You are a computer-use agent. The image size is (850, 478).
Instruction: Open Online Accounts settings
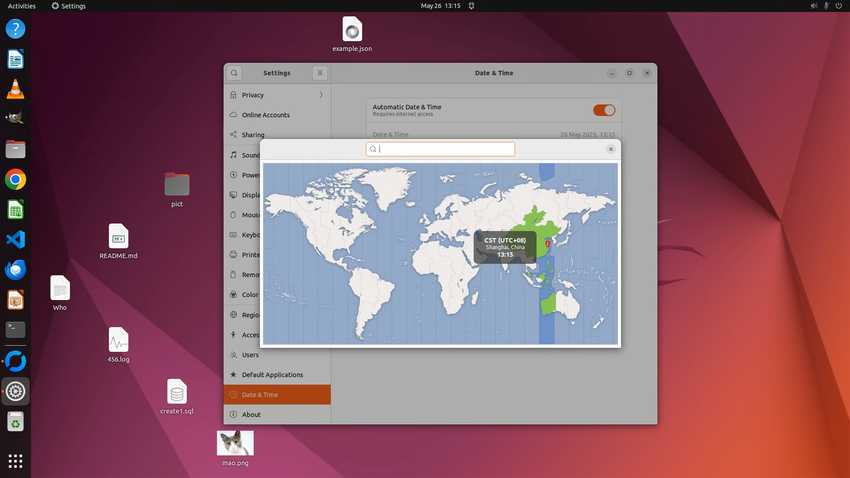tap(266, 115)
